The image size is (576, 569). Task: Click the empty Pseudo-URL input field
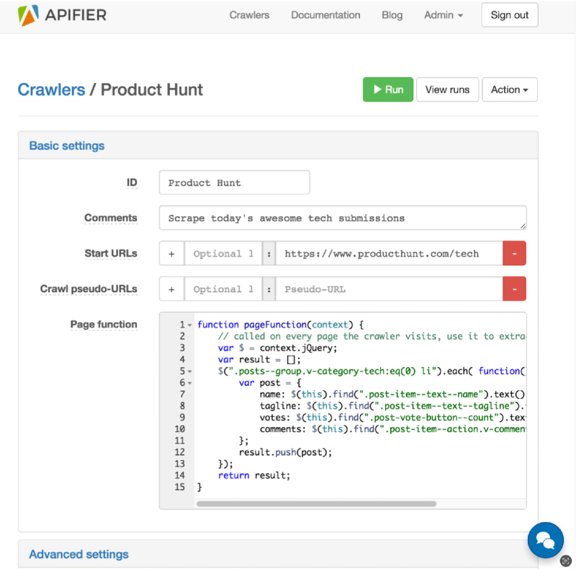pos(389,289)
